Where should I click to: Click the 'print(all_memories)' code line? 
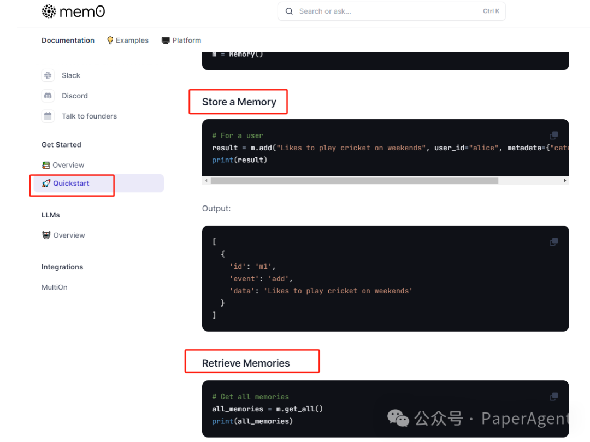252,421
